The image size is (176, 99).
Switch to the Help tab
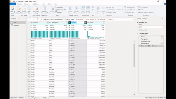coord(55,4)
